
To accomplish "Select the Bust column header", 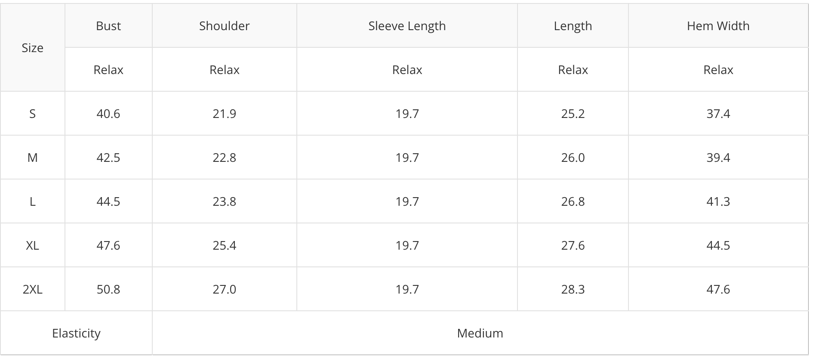I will click(108, 26).
